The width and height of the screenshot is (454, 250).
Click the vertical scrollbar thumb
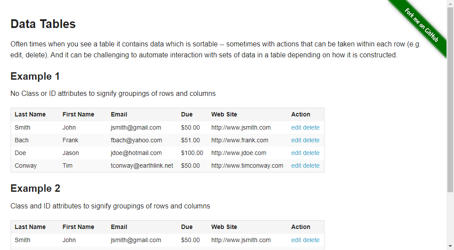[450, 99]
